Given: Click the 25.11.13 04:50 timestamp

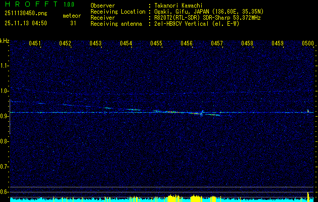Looking at the screenshot, I should coord(25,23).
